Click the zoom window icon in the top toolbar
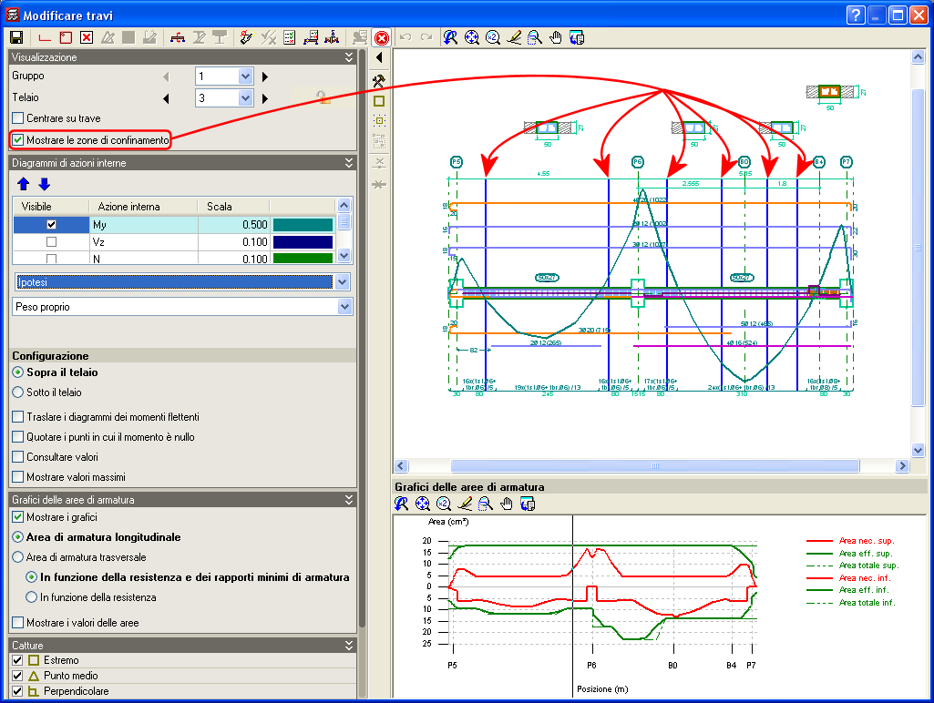Image resolution: width=934 pixels, height=703 pixels. click(x=535, y=37)
